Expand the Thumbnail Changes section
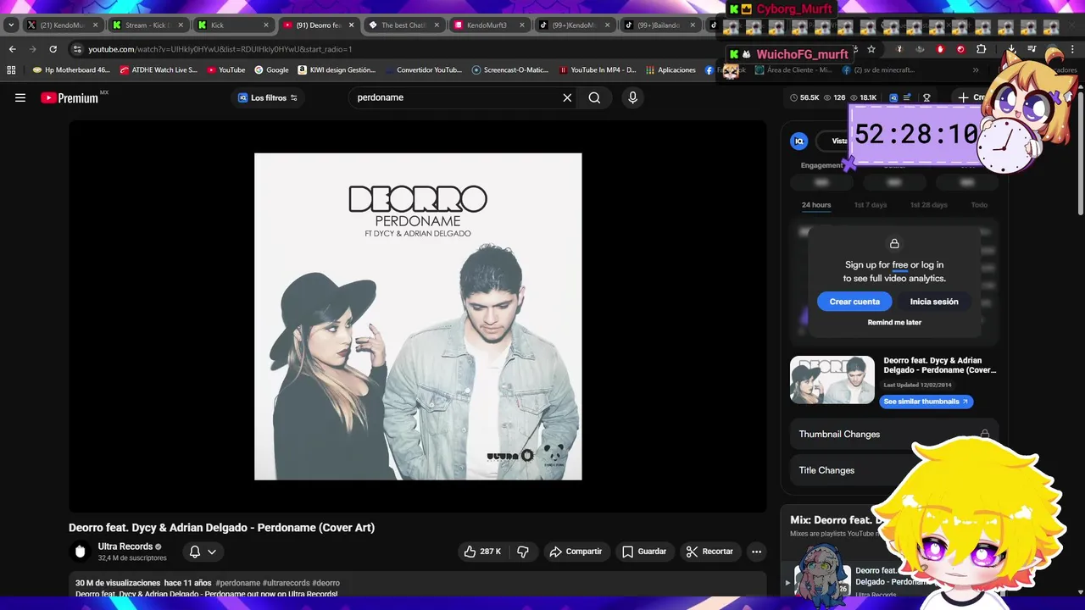The image size is (1085, 610). click(894, 434)
